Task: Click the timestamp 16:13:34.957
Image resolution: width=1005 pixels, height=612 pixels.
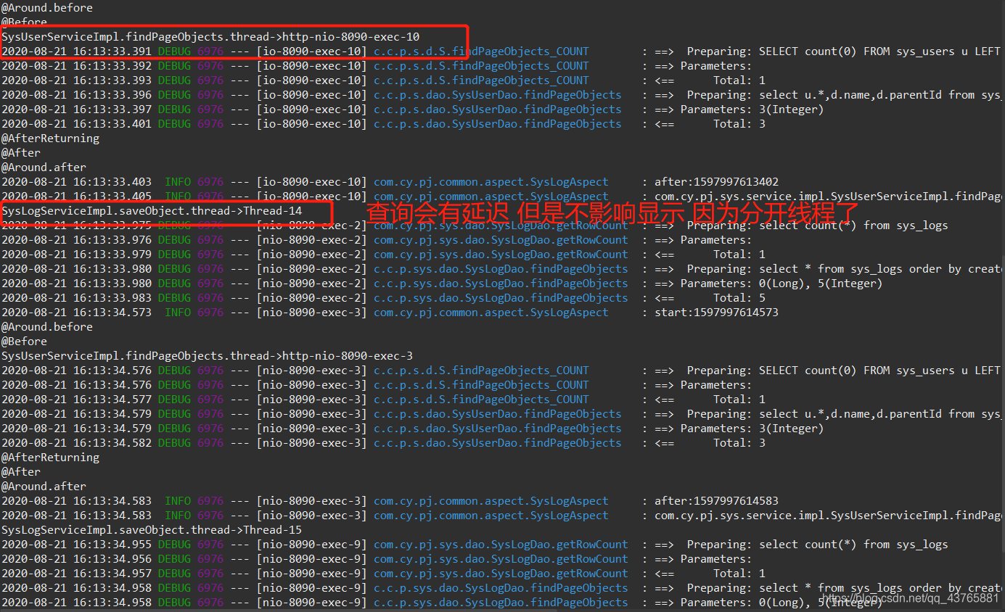Action: tap(112, 574)
